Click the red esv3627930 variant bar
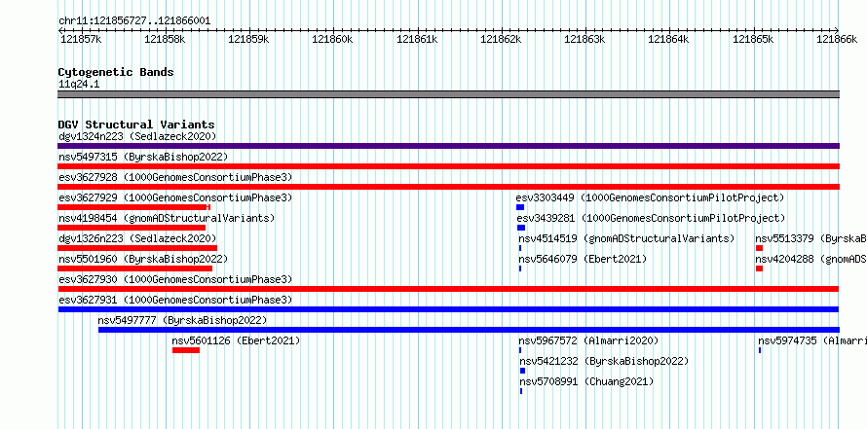867x429 pixels. click(448, 289)
